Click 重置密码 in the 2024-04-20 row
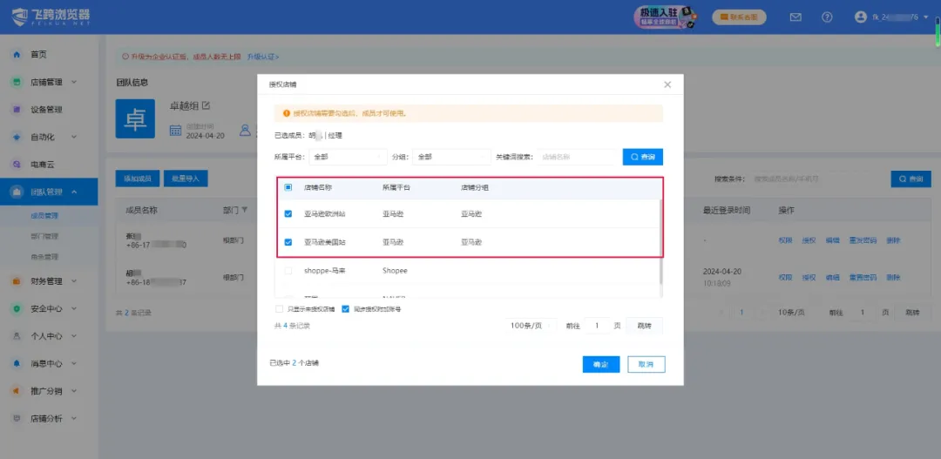Viewport: 941px width, 459px height. [x=863, y=278]
